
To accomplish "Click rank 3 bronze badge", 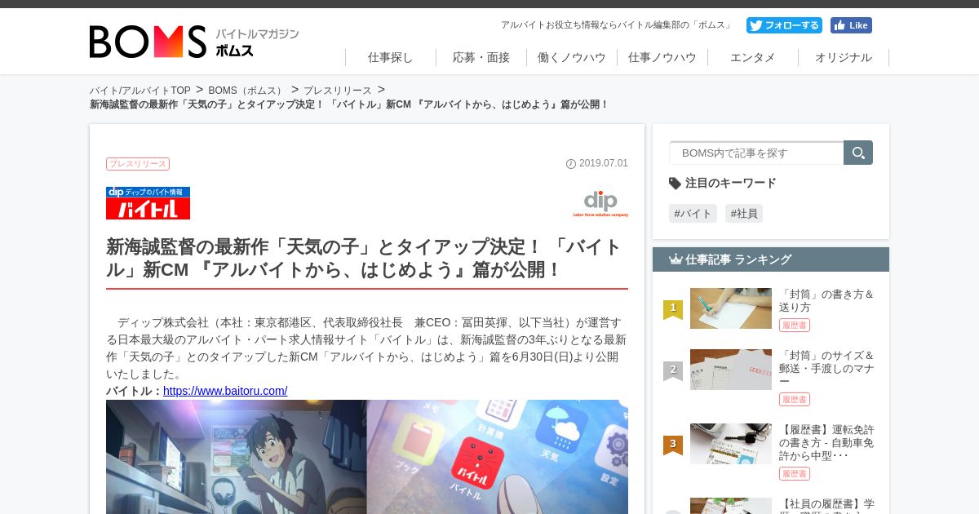I will pos(673,445).
